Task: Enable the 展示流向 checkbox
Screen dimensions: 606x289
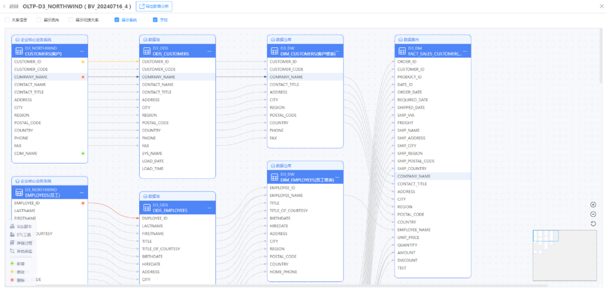Action: tap(39, 20)
